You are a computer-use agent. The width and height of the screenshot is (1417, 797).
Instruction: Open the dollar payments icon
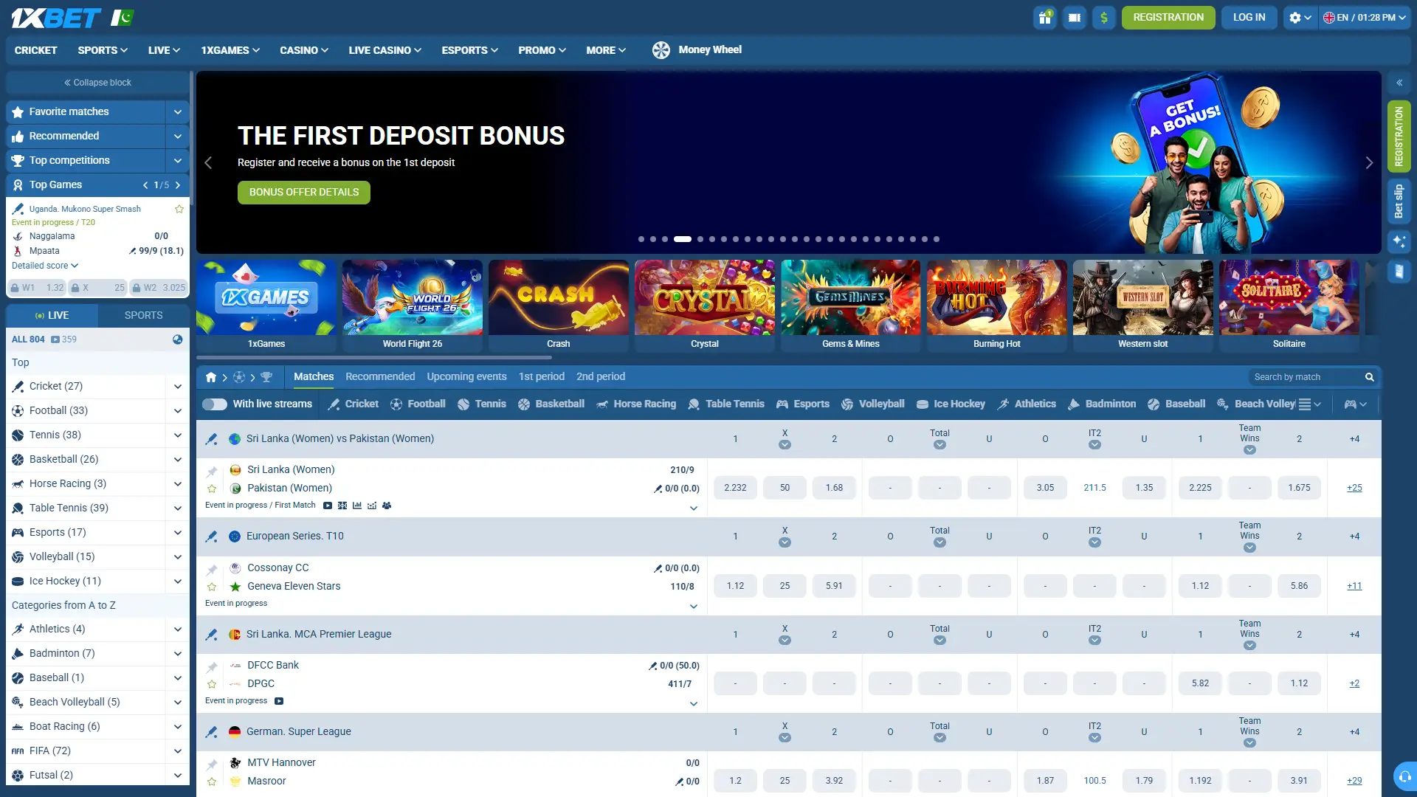coord(1104,18)
